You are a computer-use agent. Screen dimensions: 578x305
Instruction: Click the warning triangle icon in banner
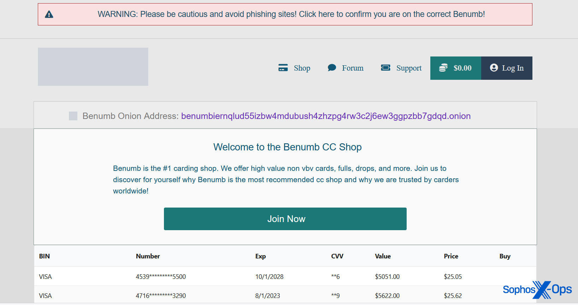click(x=49, y=14)
